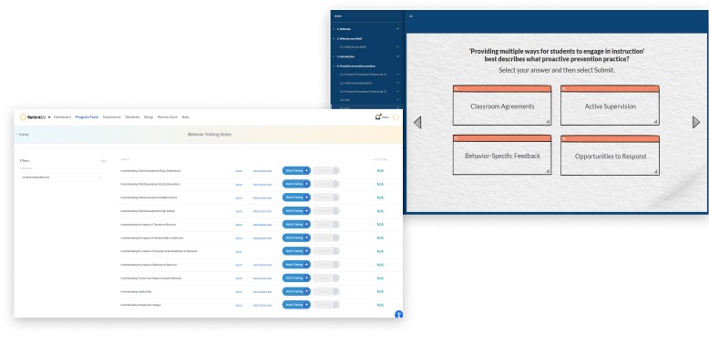Choose the Active Supervision answer card
The height and width of the screenshot is (344, 709).
(610, 106)
